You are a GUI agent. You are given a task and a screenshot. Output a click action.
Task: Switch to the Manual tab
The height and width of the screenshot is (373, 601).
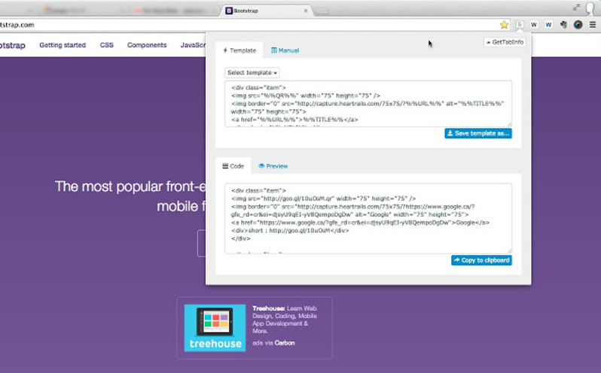pos(285,50)
